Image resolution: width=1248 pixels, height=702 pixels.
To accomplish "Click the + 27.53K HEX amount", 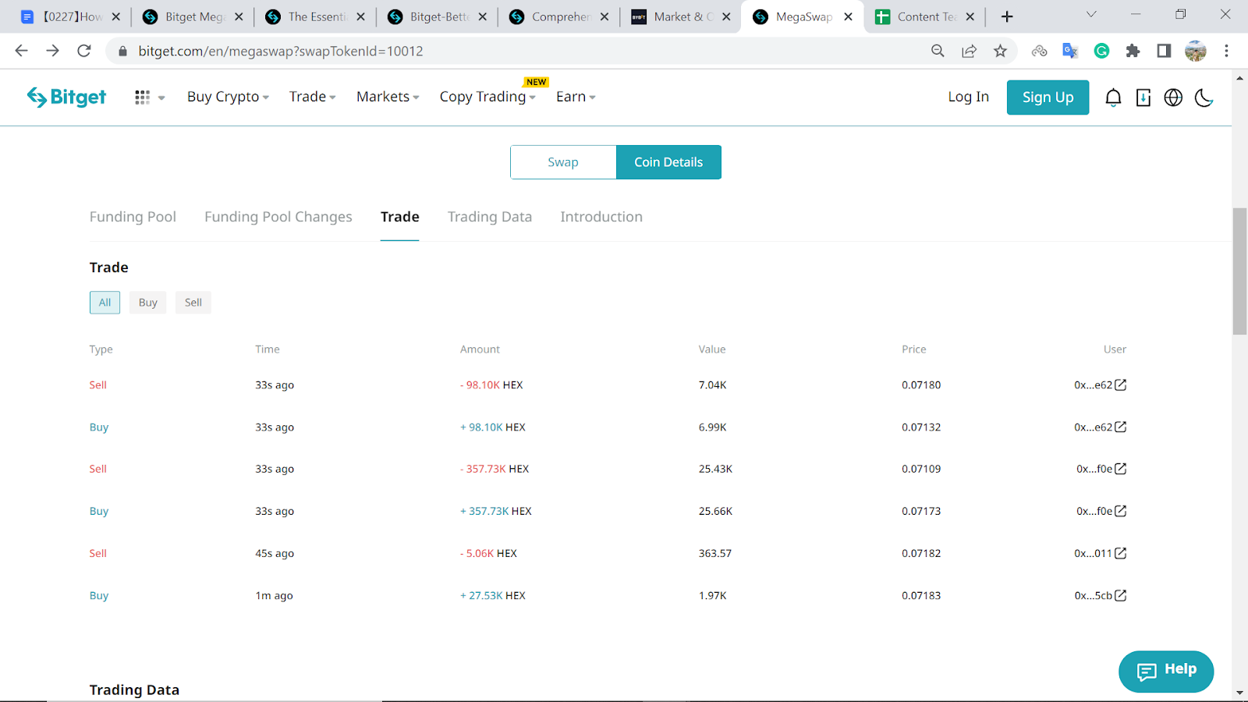I will click(x=493, y=595).
